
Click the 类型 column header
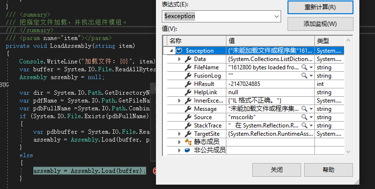click(330, 41)
